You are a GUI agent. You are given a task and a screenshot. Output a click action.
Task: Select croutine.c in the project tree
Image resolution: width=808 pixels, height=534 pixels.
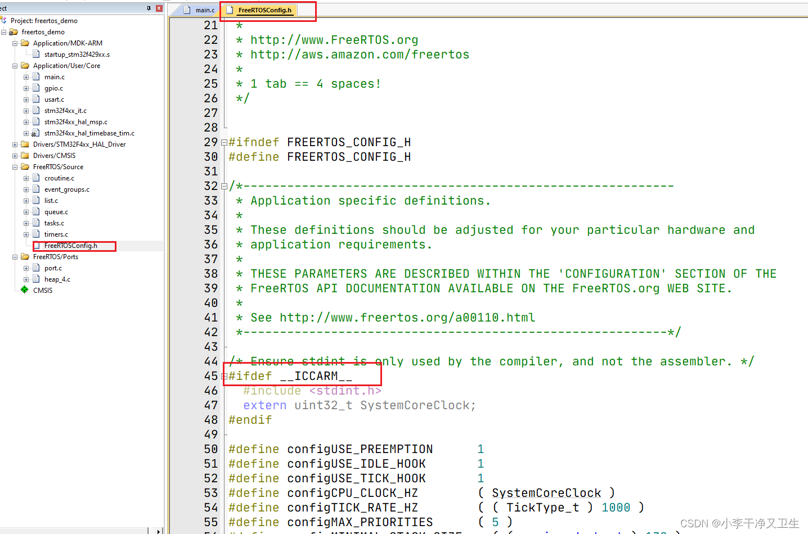[59, 178]
